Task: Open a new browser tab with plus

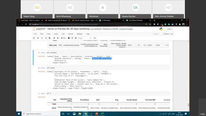Action: click(x=154, y=20)
